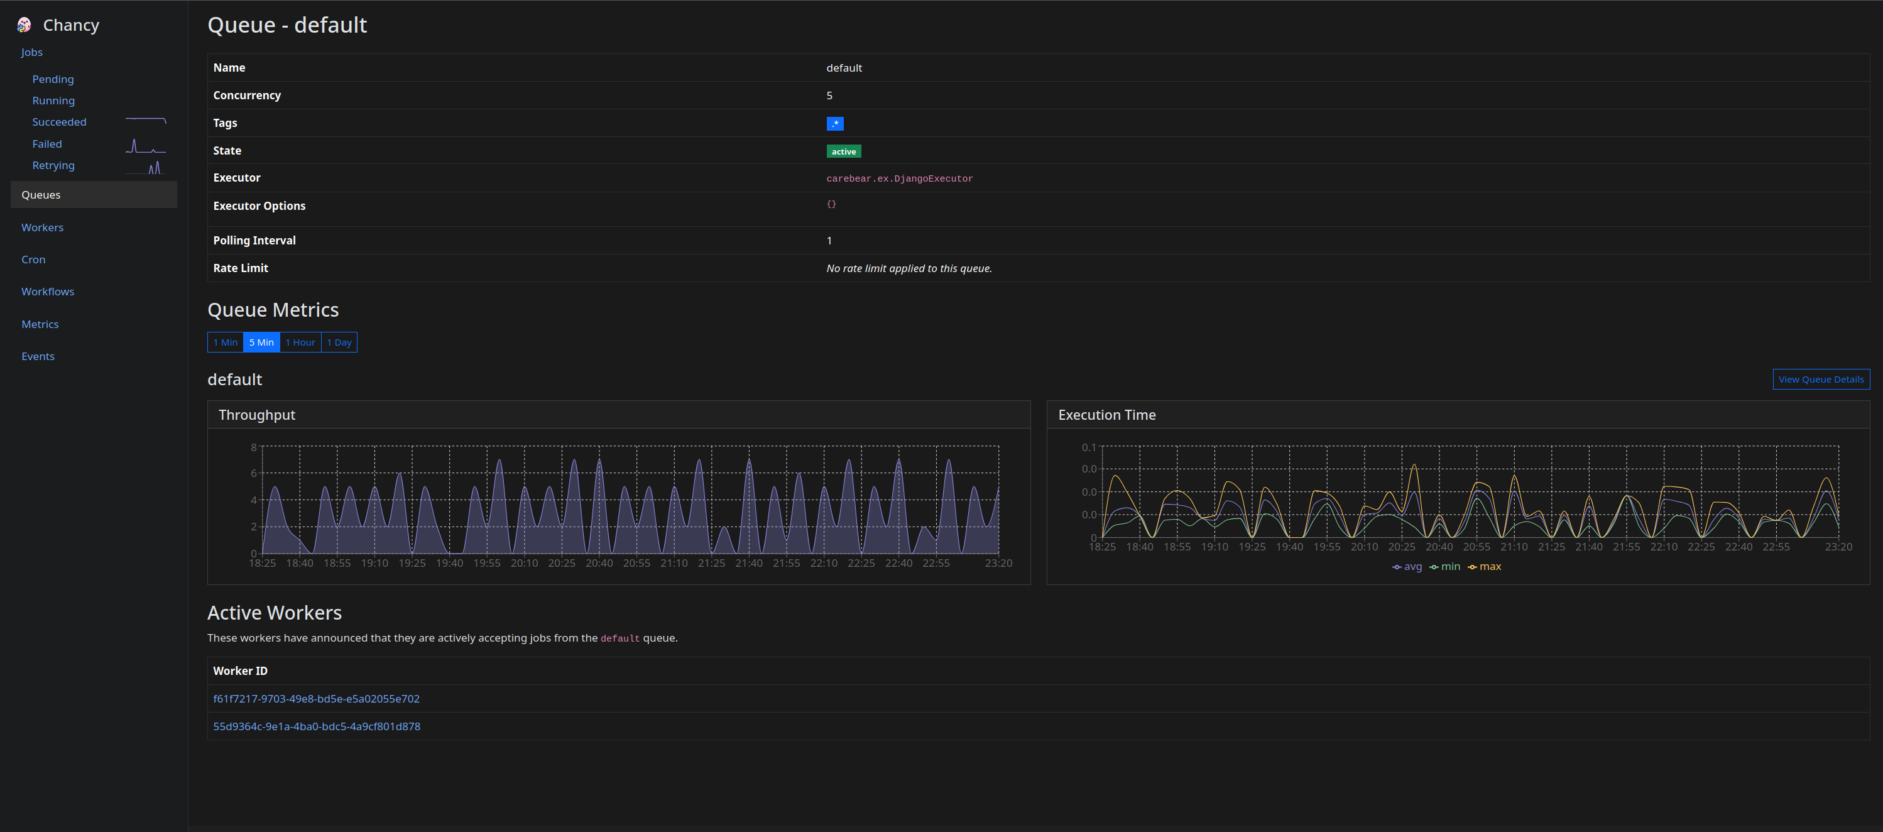Screen dimensions: 1883x832
Task: Open Workflows page
Action: tap(48, 292)
